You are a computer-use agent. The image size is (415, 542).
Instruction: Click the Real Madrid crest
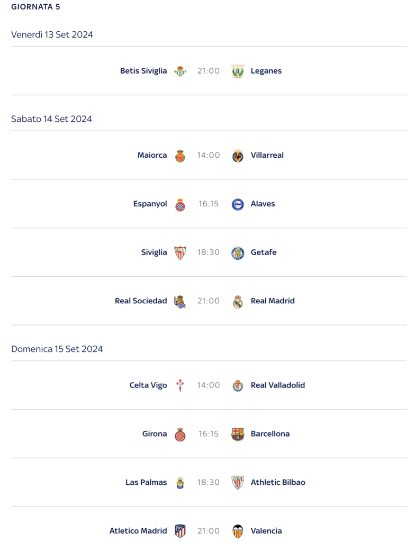[238, 301]
